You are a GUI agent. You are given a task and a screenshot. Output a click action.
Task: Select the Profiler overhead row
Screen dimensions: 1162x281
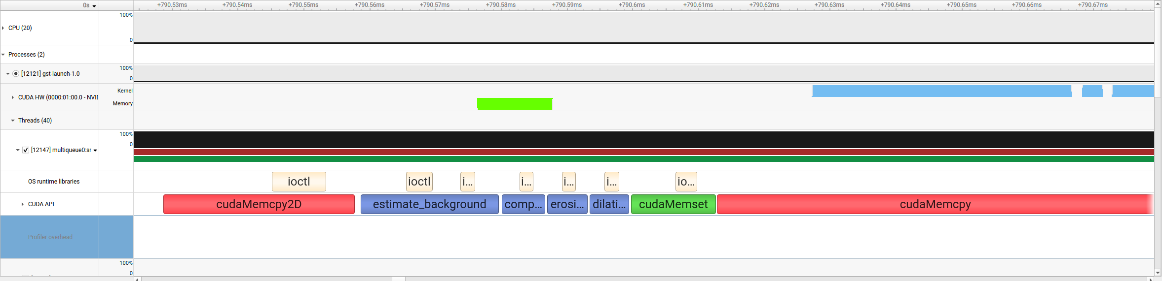[49, 237]
